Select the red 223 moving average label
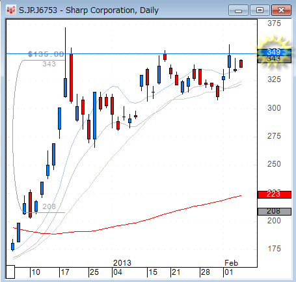The image size is (296, 282). (274, 194)
